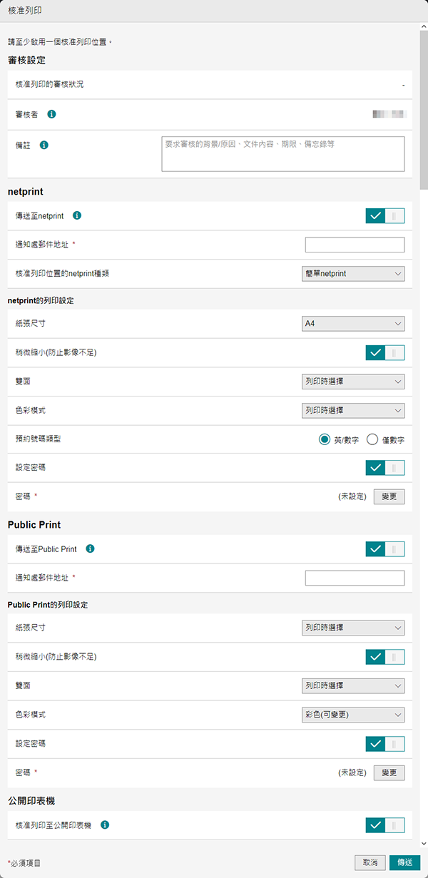The image size is (428, 878).
Task: Click info icon next to 傳送至netprint
Action: click(77, 215)
